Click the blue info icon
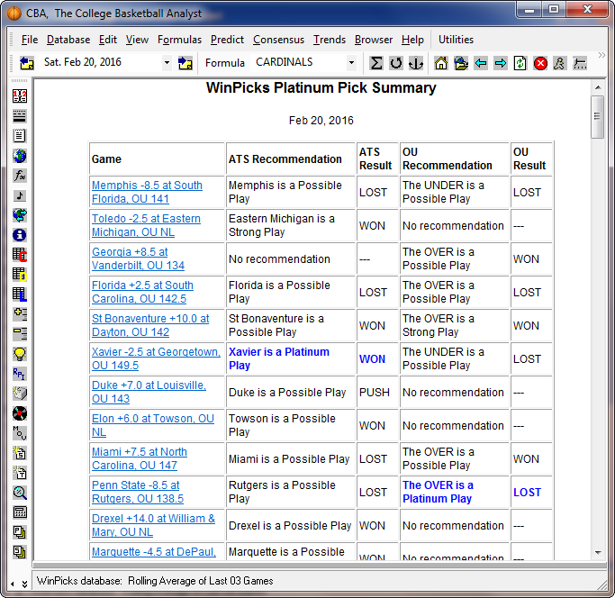The height and width of the screenshot is (598, 615). tap(20, 235)
